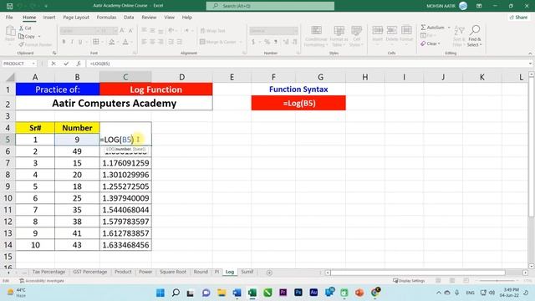Expand the Clear dropdown menu
Image resolution: width=535 pixels, height=301 pixels.
(x=439, y=43)
